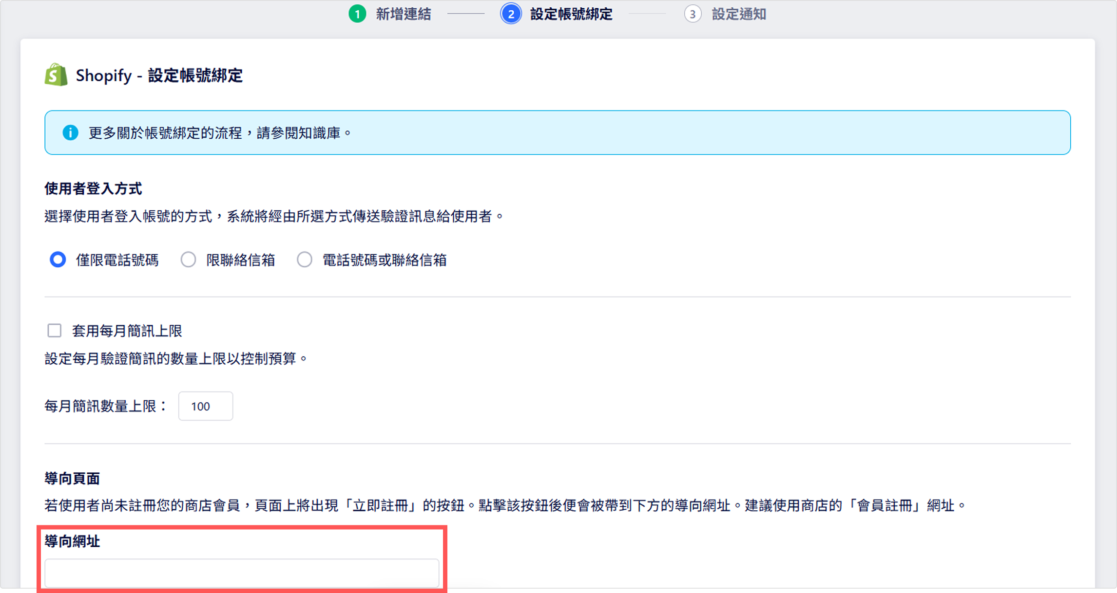Click the gray step 3 circle icon

pos(692,14)
